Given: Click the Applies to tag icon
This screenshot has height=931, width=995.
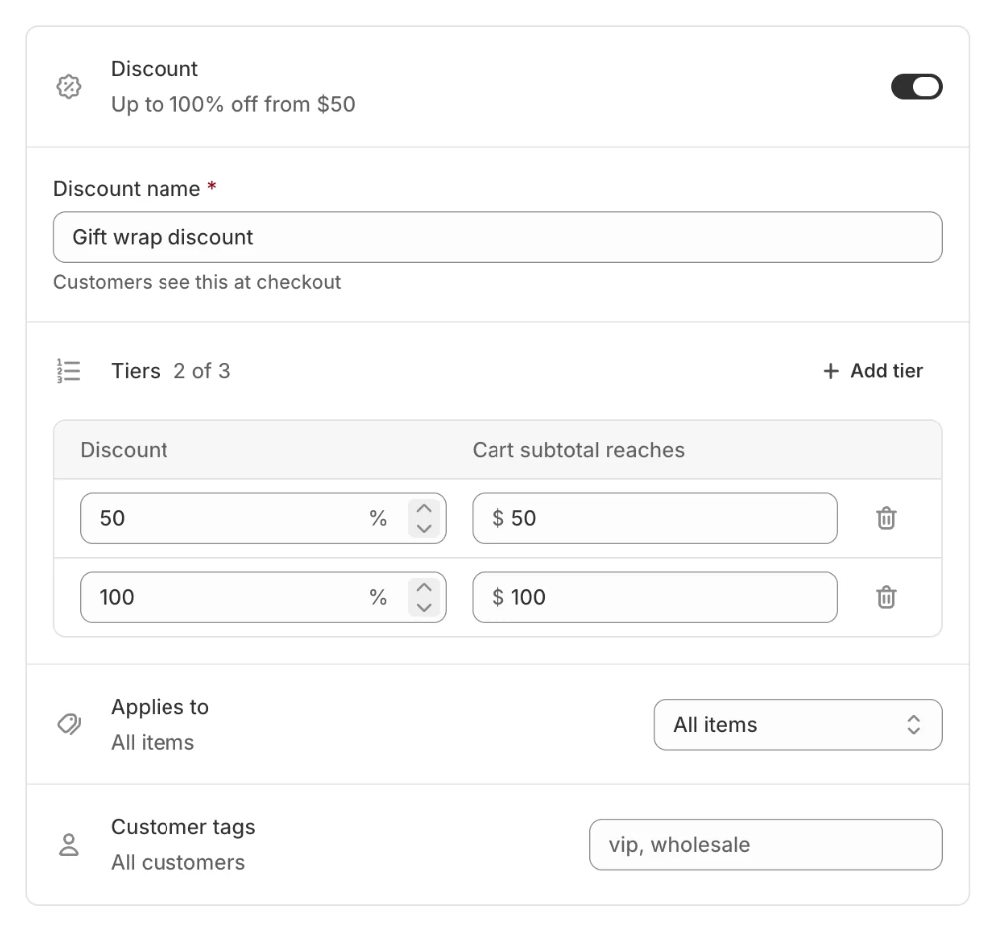Looking at the screenshot, I should coord(69,724).
